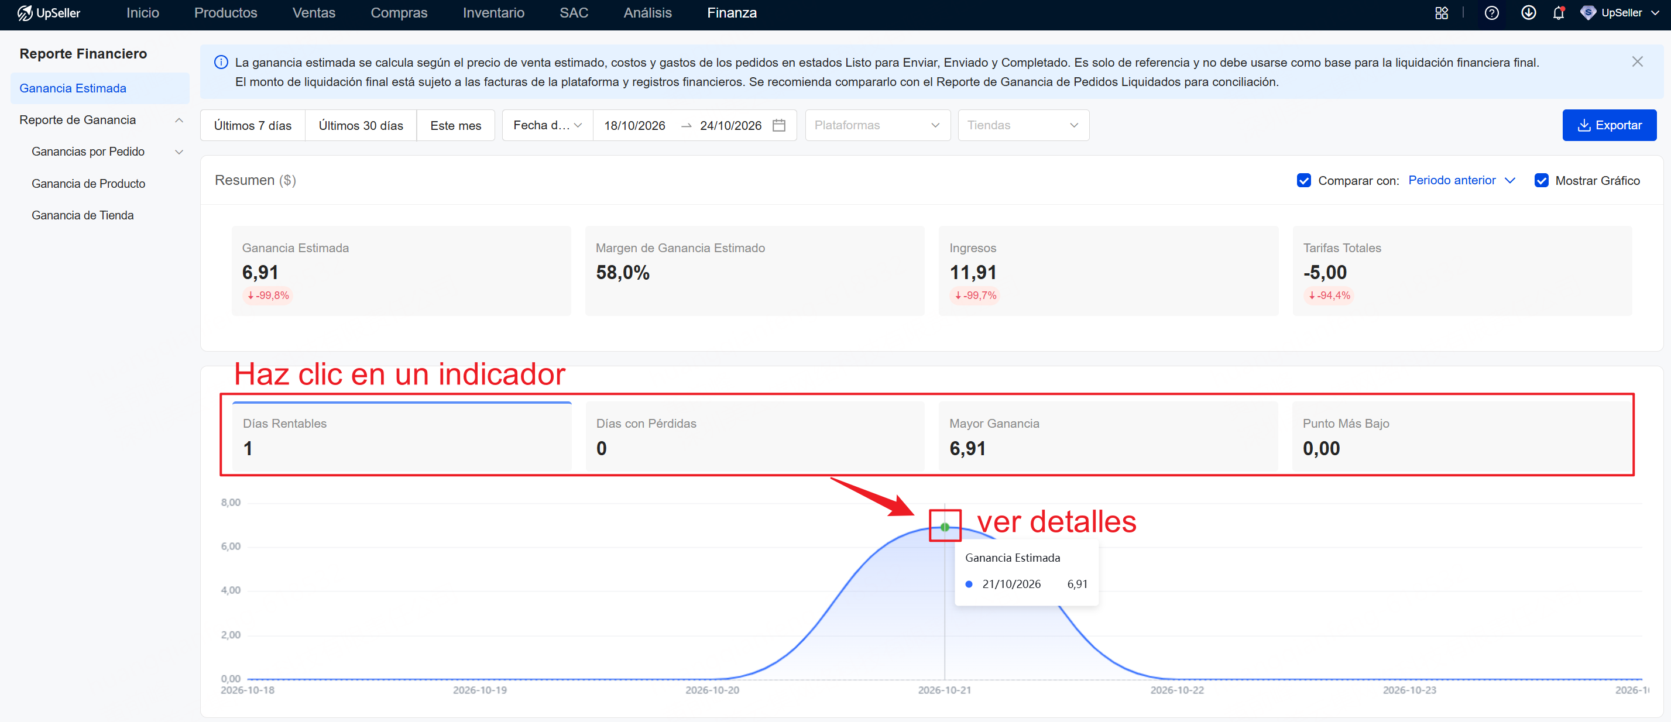Expand the Tiendas dropdown
1671x722 pixels.
pyautogui.click(x=1023, y=125)
